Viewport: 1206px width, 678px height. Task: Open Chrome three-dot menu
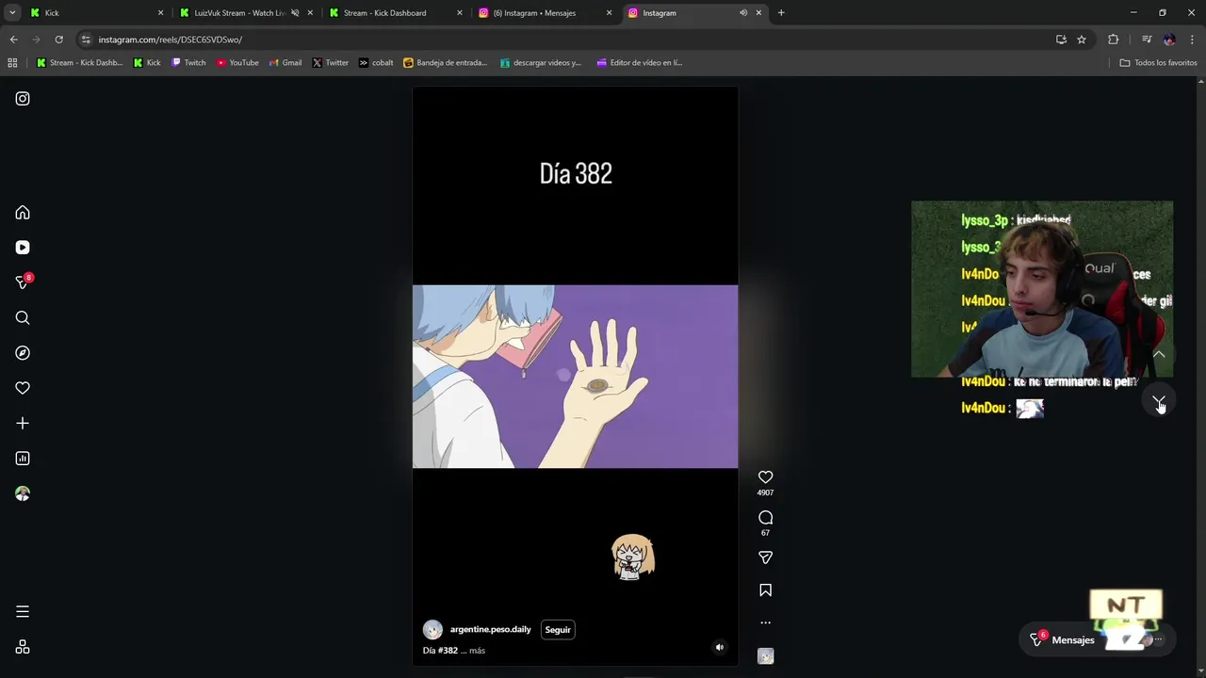1193,40
